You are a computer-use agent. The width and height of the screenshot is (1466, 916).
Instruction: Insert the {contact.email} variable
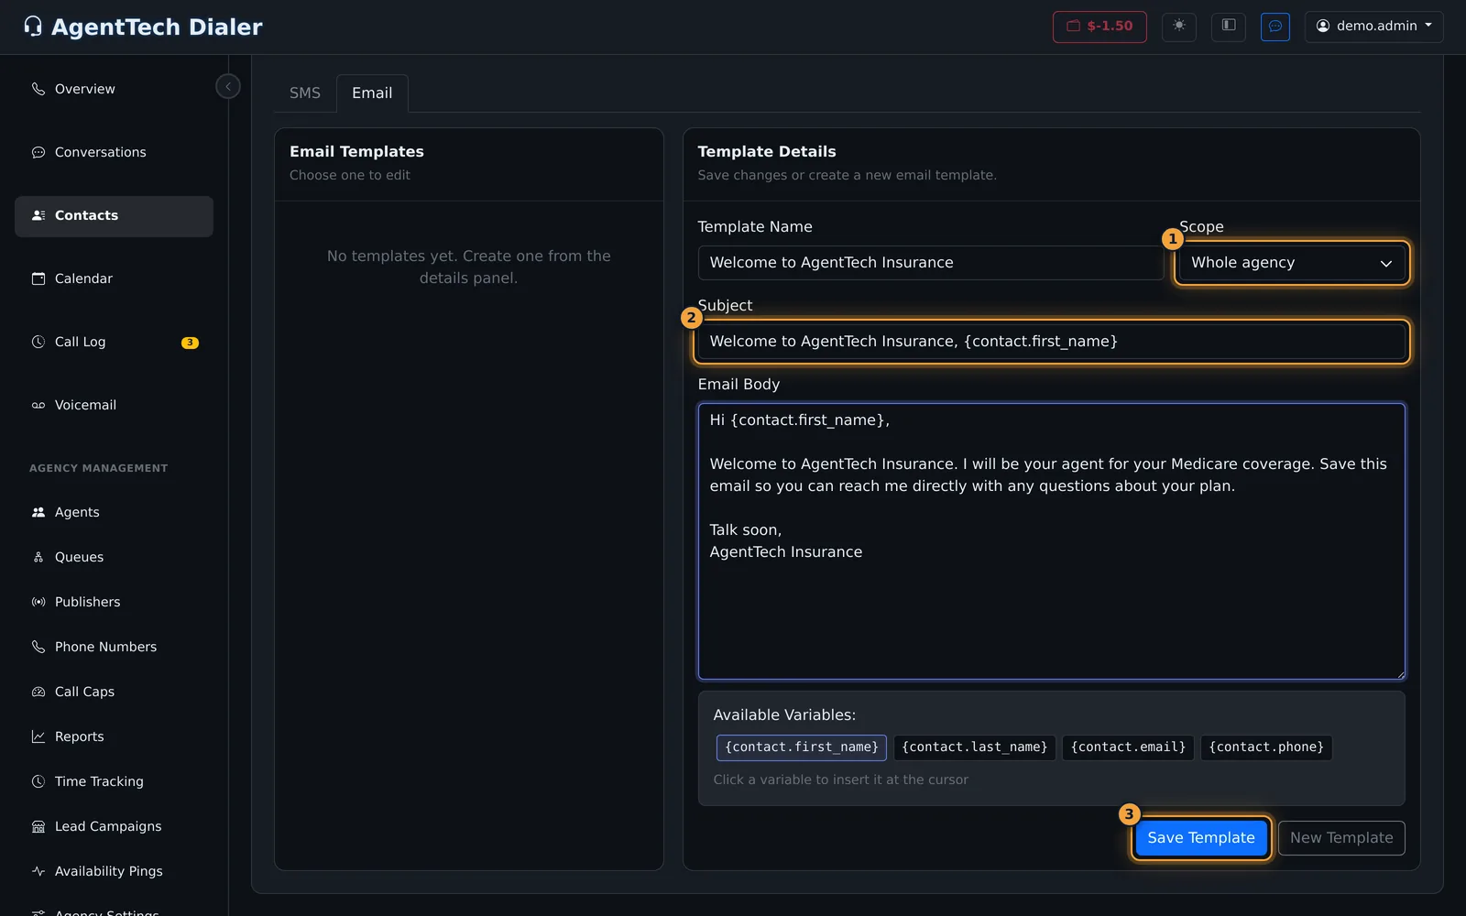[x=1128, y=747]
